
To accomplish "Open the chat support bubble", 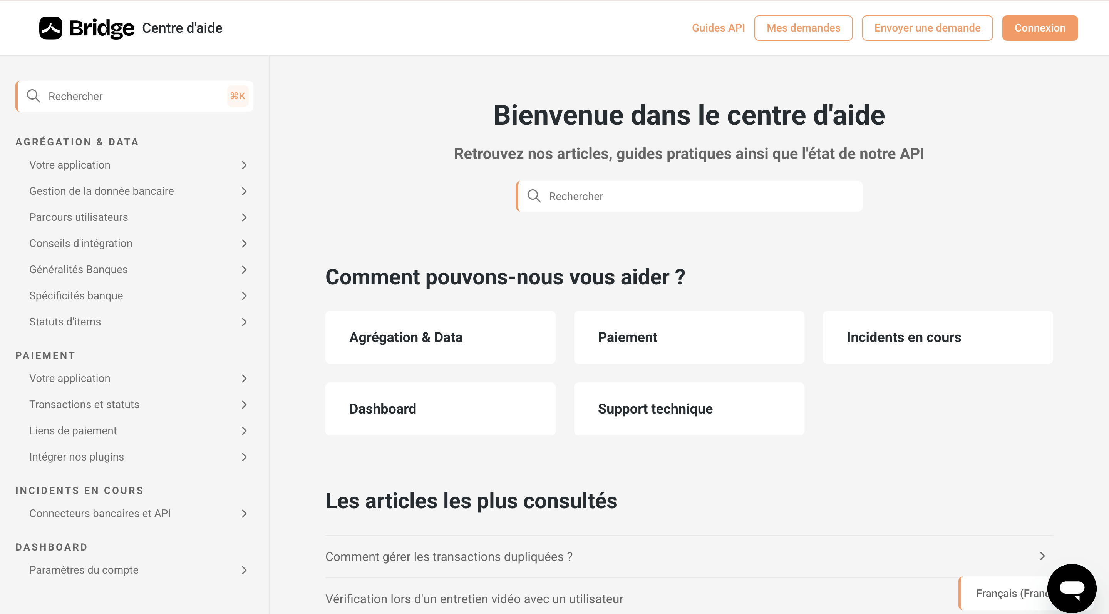I will [x=1072, y=588].
